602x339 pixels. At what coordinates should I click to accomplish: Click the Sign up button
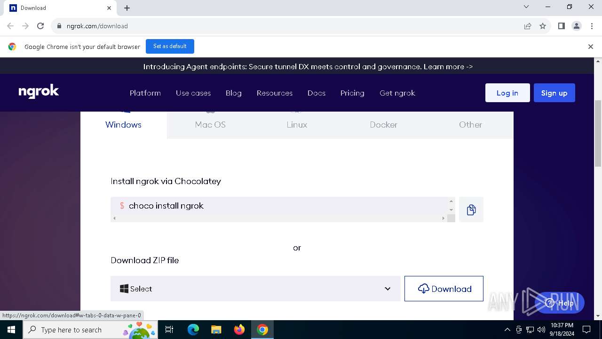(x=554, y=93)
